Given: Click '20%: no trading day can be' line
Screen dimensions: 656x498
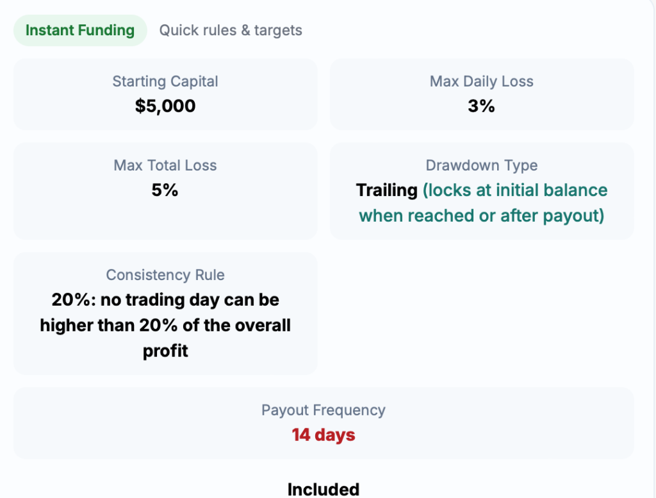Looking at the screenshot, I should click(x=165, y=300).
